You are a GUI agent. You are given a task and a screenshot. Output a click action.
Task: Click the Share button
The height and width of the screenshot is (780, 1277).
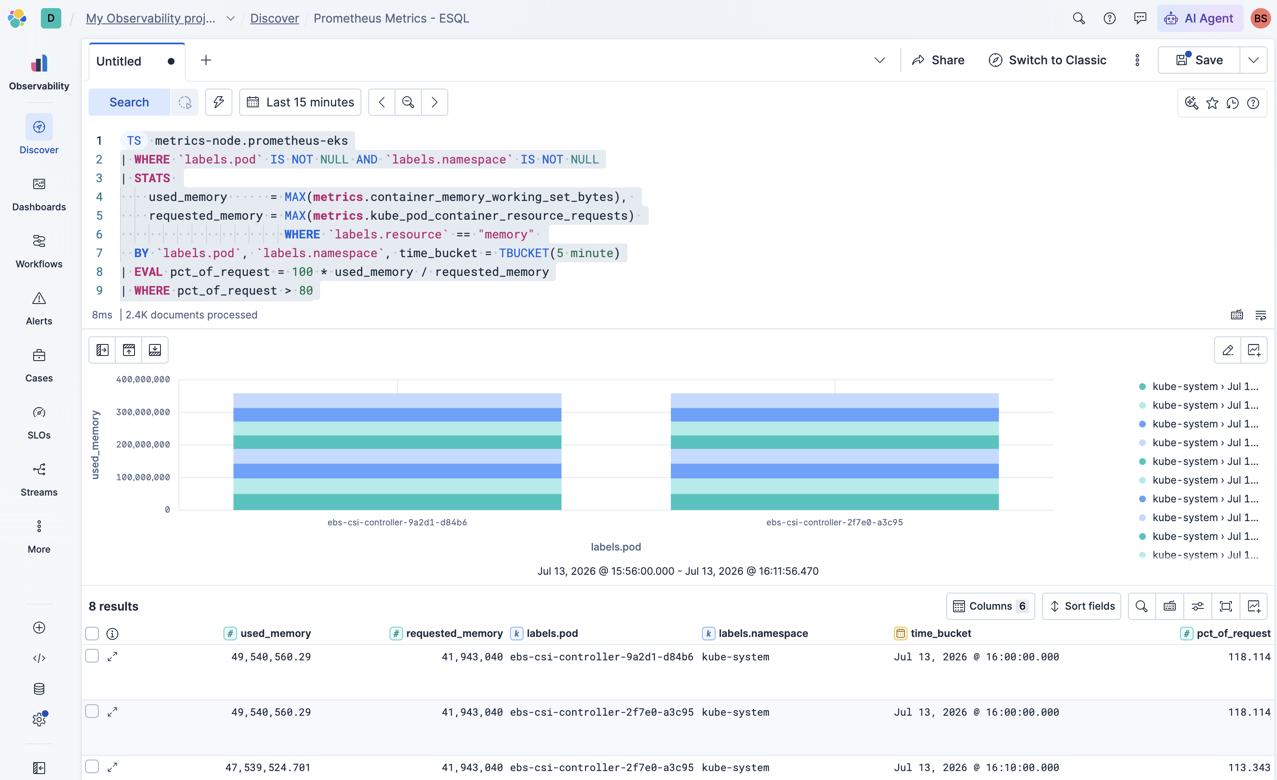[938, 60]
